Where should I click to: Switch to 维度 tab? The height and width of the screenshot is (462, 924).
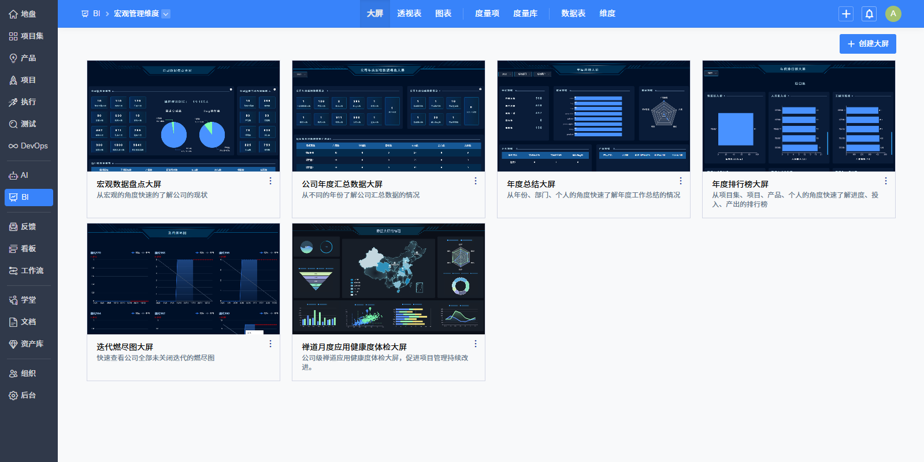[607, 14]
